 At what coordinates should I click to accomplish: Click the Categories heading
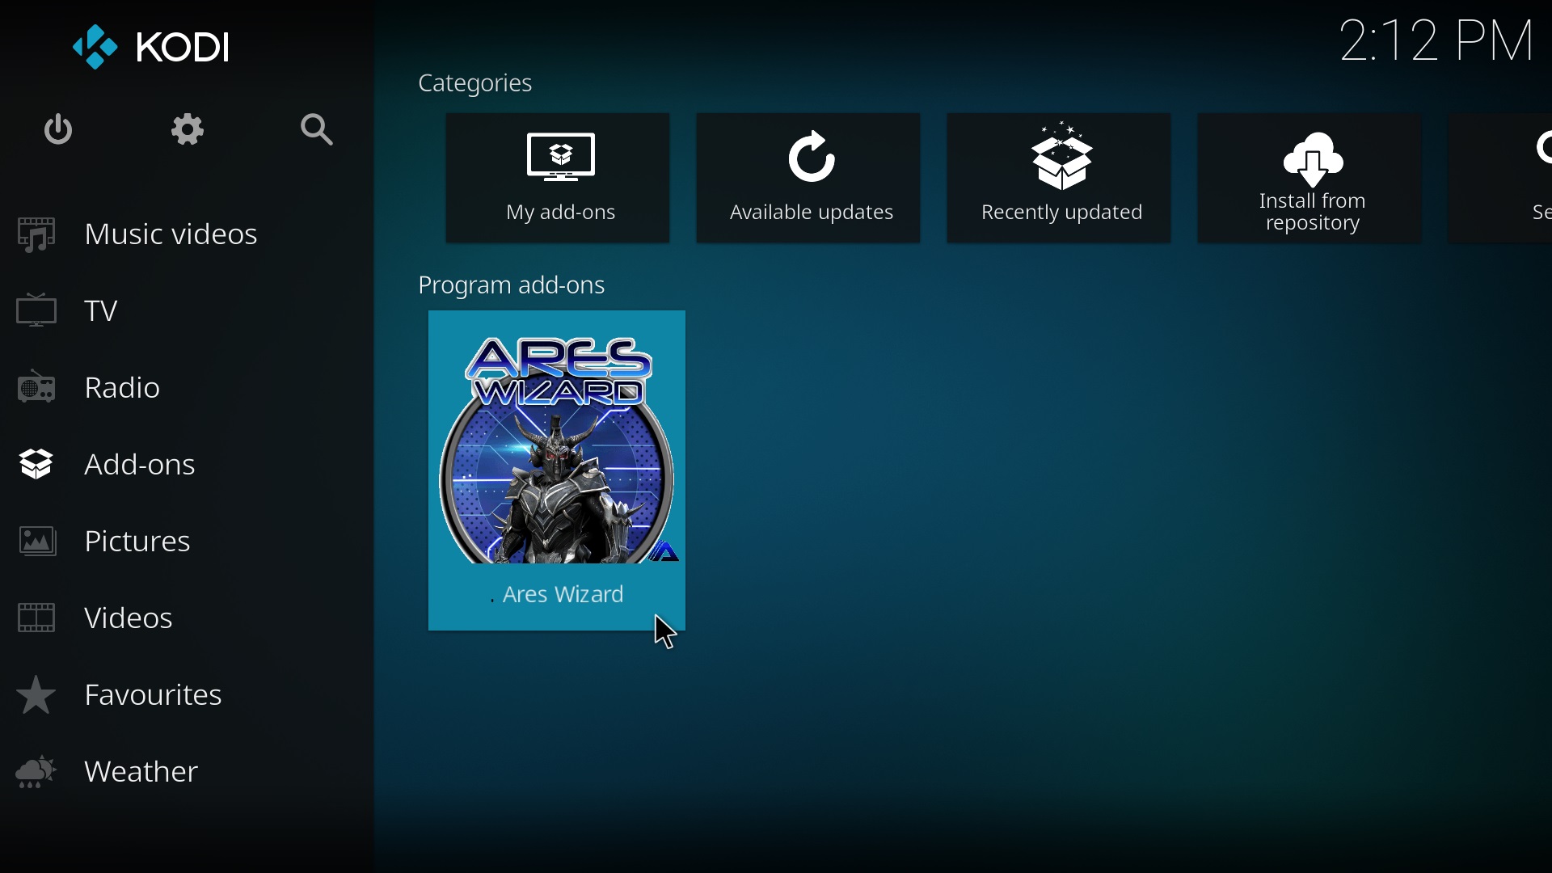pos(476,84)
